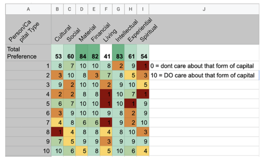Click the Cultural total cell showing 53

point(57,53)
